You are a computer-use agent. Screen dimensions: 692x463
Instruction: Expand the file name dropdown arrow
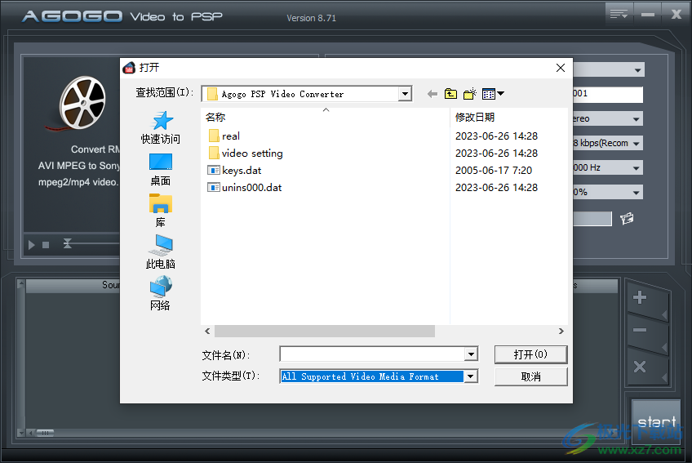click(x=472, y=354)
